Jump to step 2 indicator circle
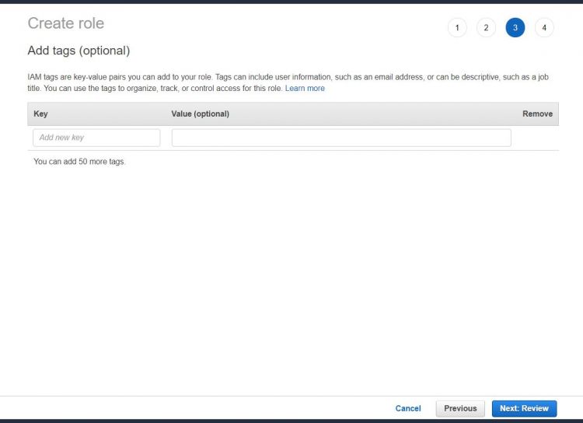 click(486, 28)
